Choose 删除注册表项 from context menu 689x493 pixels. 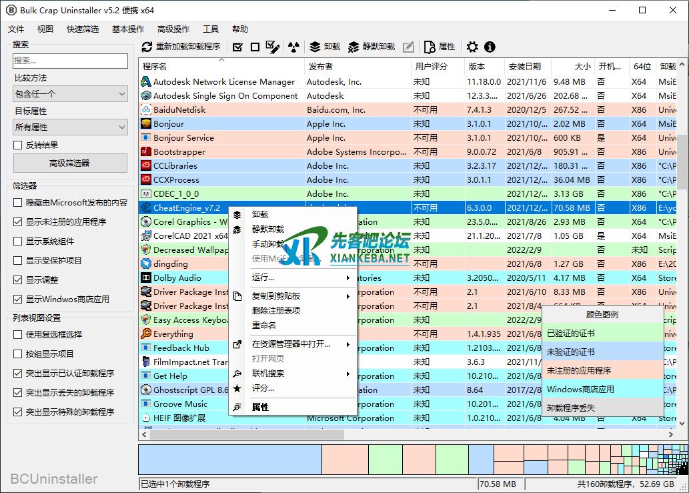276,310
